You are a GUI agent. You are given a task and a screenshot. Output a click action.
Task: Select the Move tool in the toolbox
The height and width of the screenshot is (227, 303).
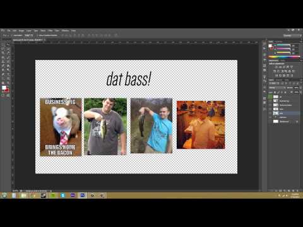(x=8, y=44)
